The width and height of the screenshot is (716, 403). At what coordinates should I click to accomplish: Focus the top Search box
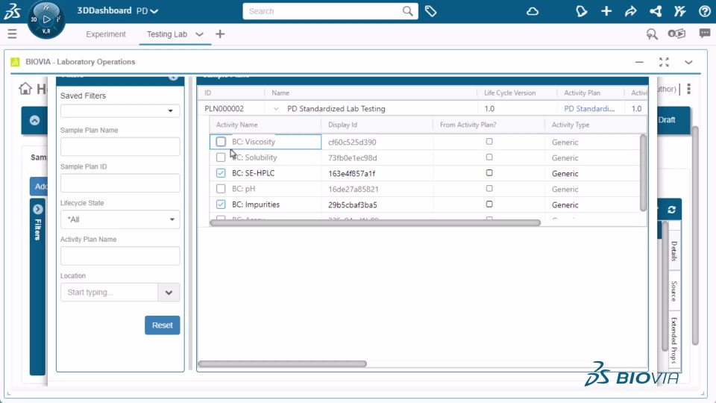coord(322,11)
